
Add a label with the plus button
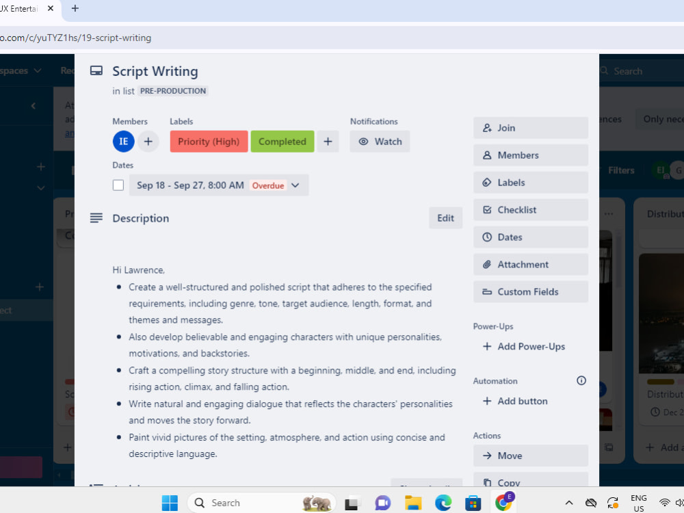click(x=328, y=142)
